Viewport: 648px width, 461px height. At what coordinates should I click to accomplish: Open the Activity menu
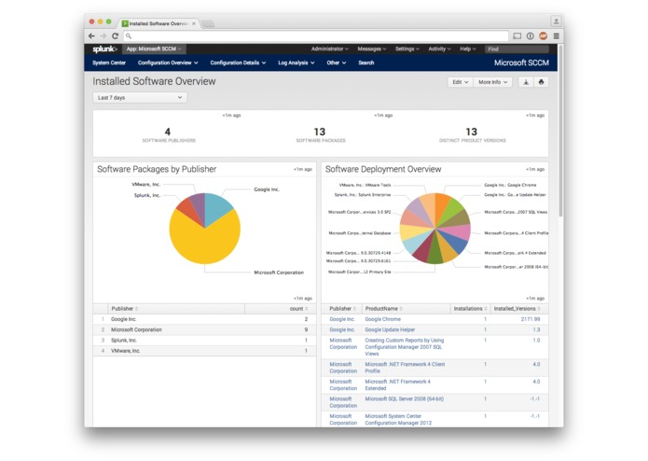coord(439,49)
